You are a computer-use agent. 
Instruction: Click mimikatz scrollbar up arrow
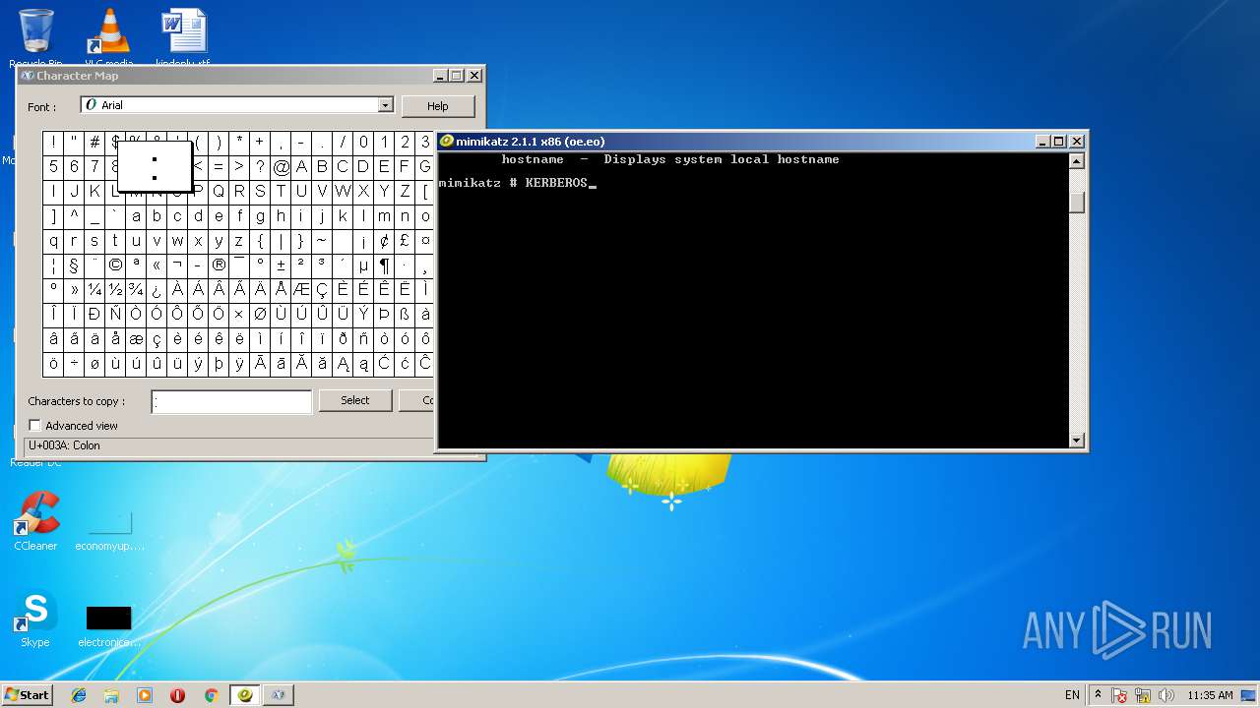[1077, 161]
